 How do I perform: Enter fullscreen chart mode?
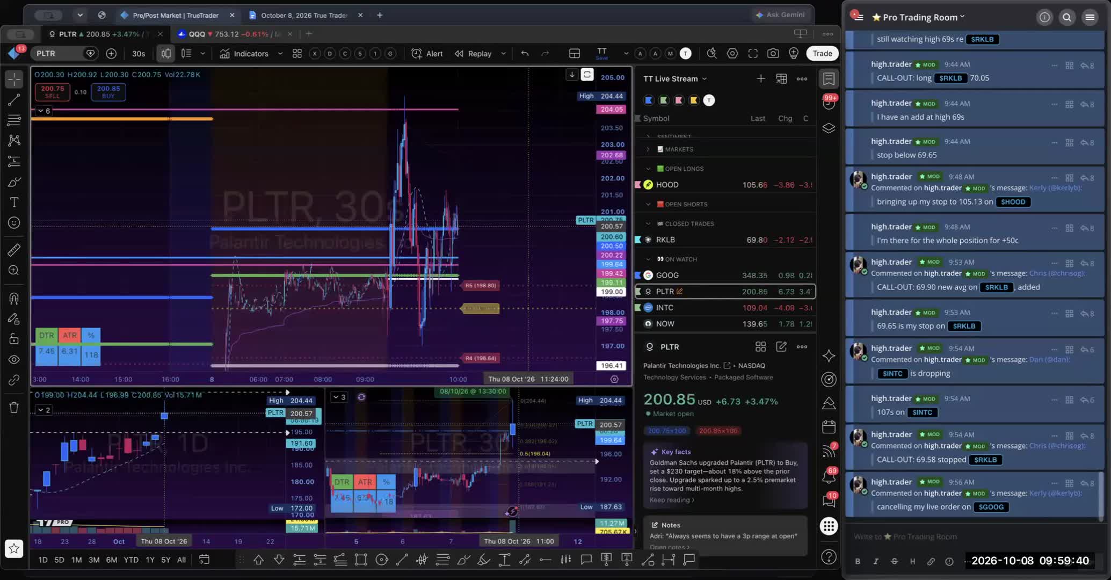[x=753, y=53]
